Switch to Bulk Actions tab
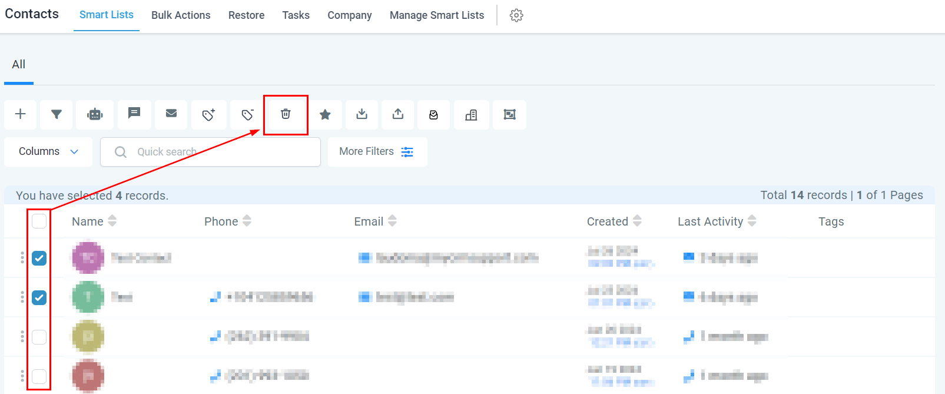 point(181,15)
